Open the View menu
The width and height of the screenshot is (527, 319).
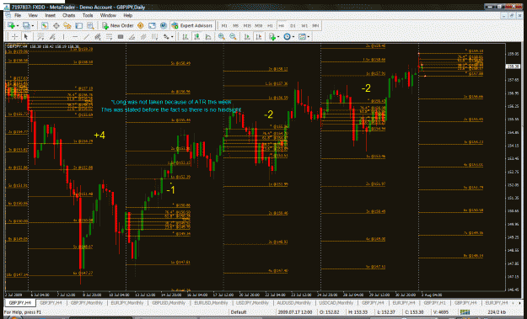point(33,15)
